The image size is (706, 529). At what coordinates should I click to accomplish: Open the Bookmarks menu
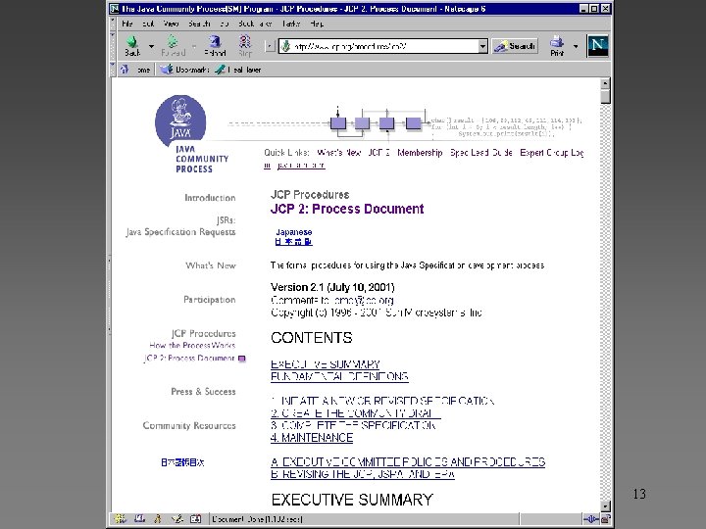(x=255, y=24)
